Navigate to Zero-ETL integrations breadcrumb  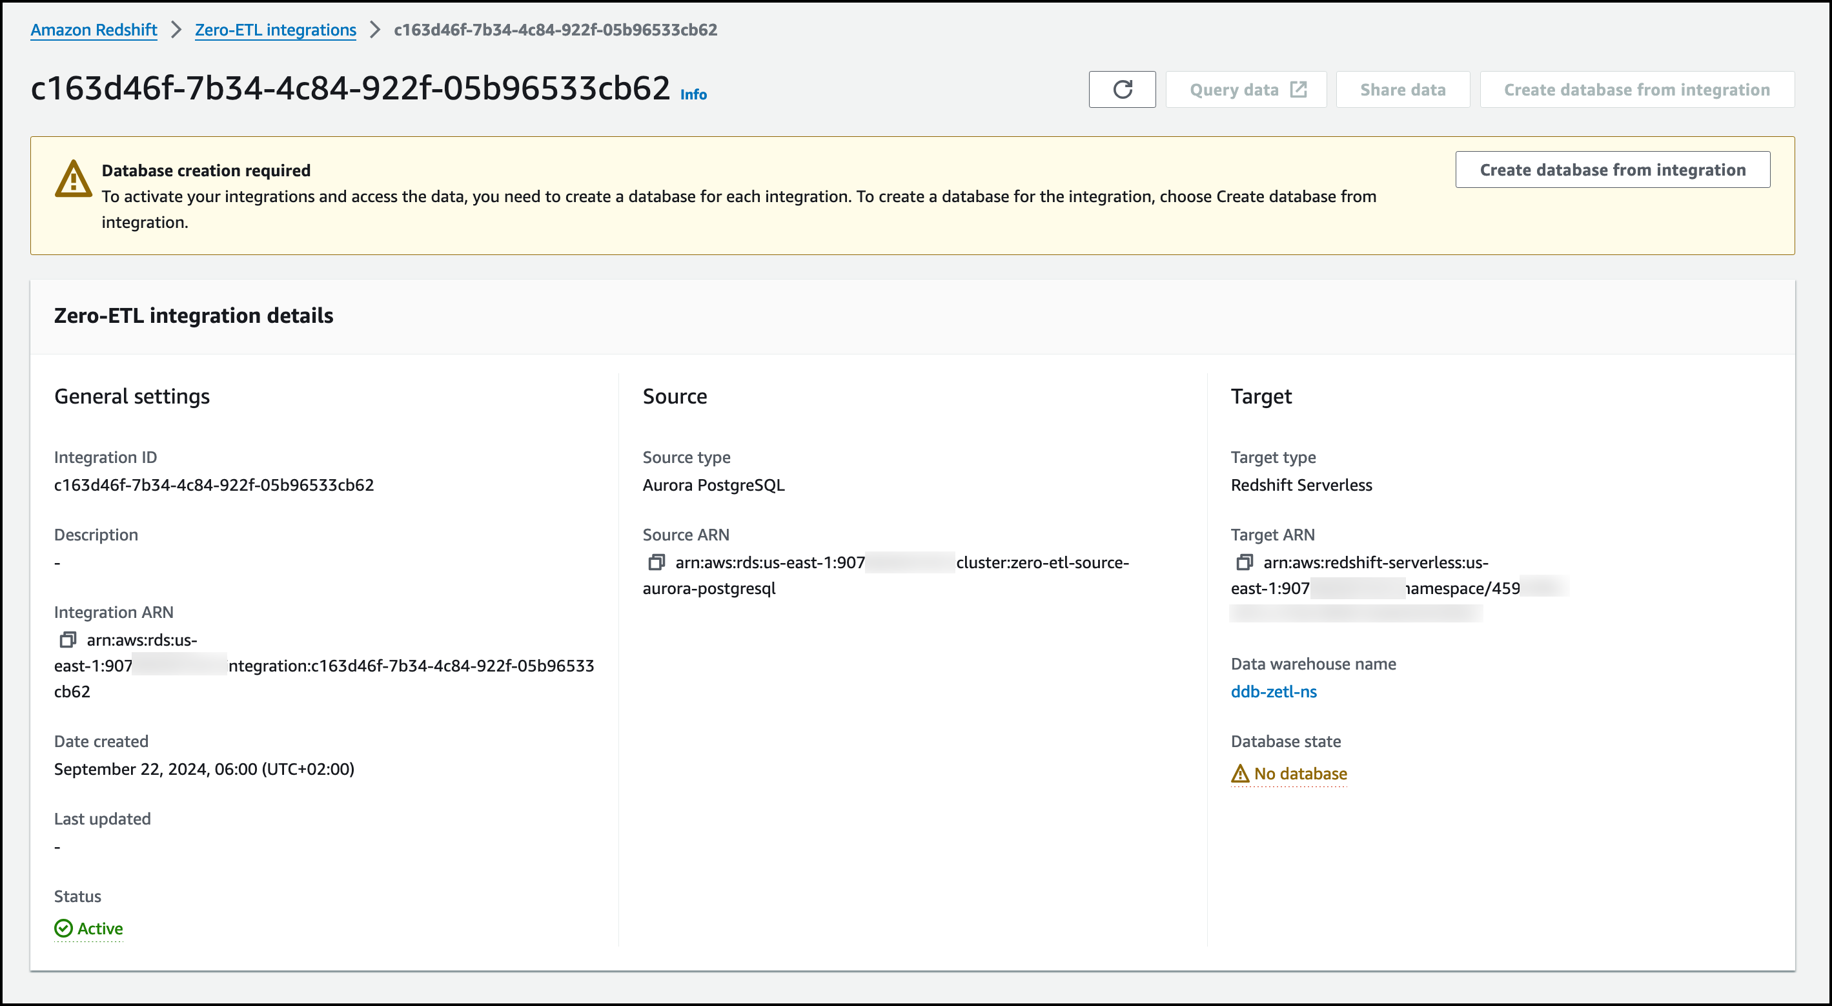[x=275, y=30]
